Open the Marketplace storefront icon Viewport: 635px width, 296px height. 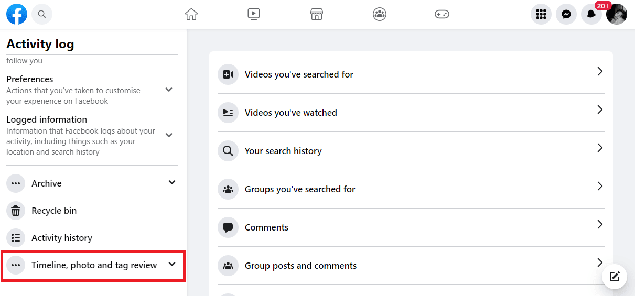click(x=317, y=14)
